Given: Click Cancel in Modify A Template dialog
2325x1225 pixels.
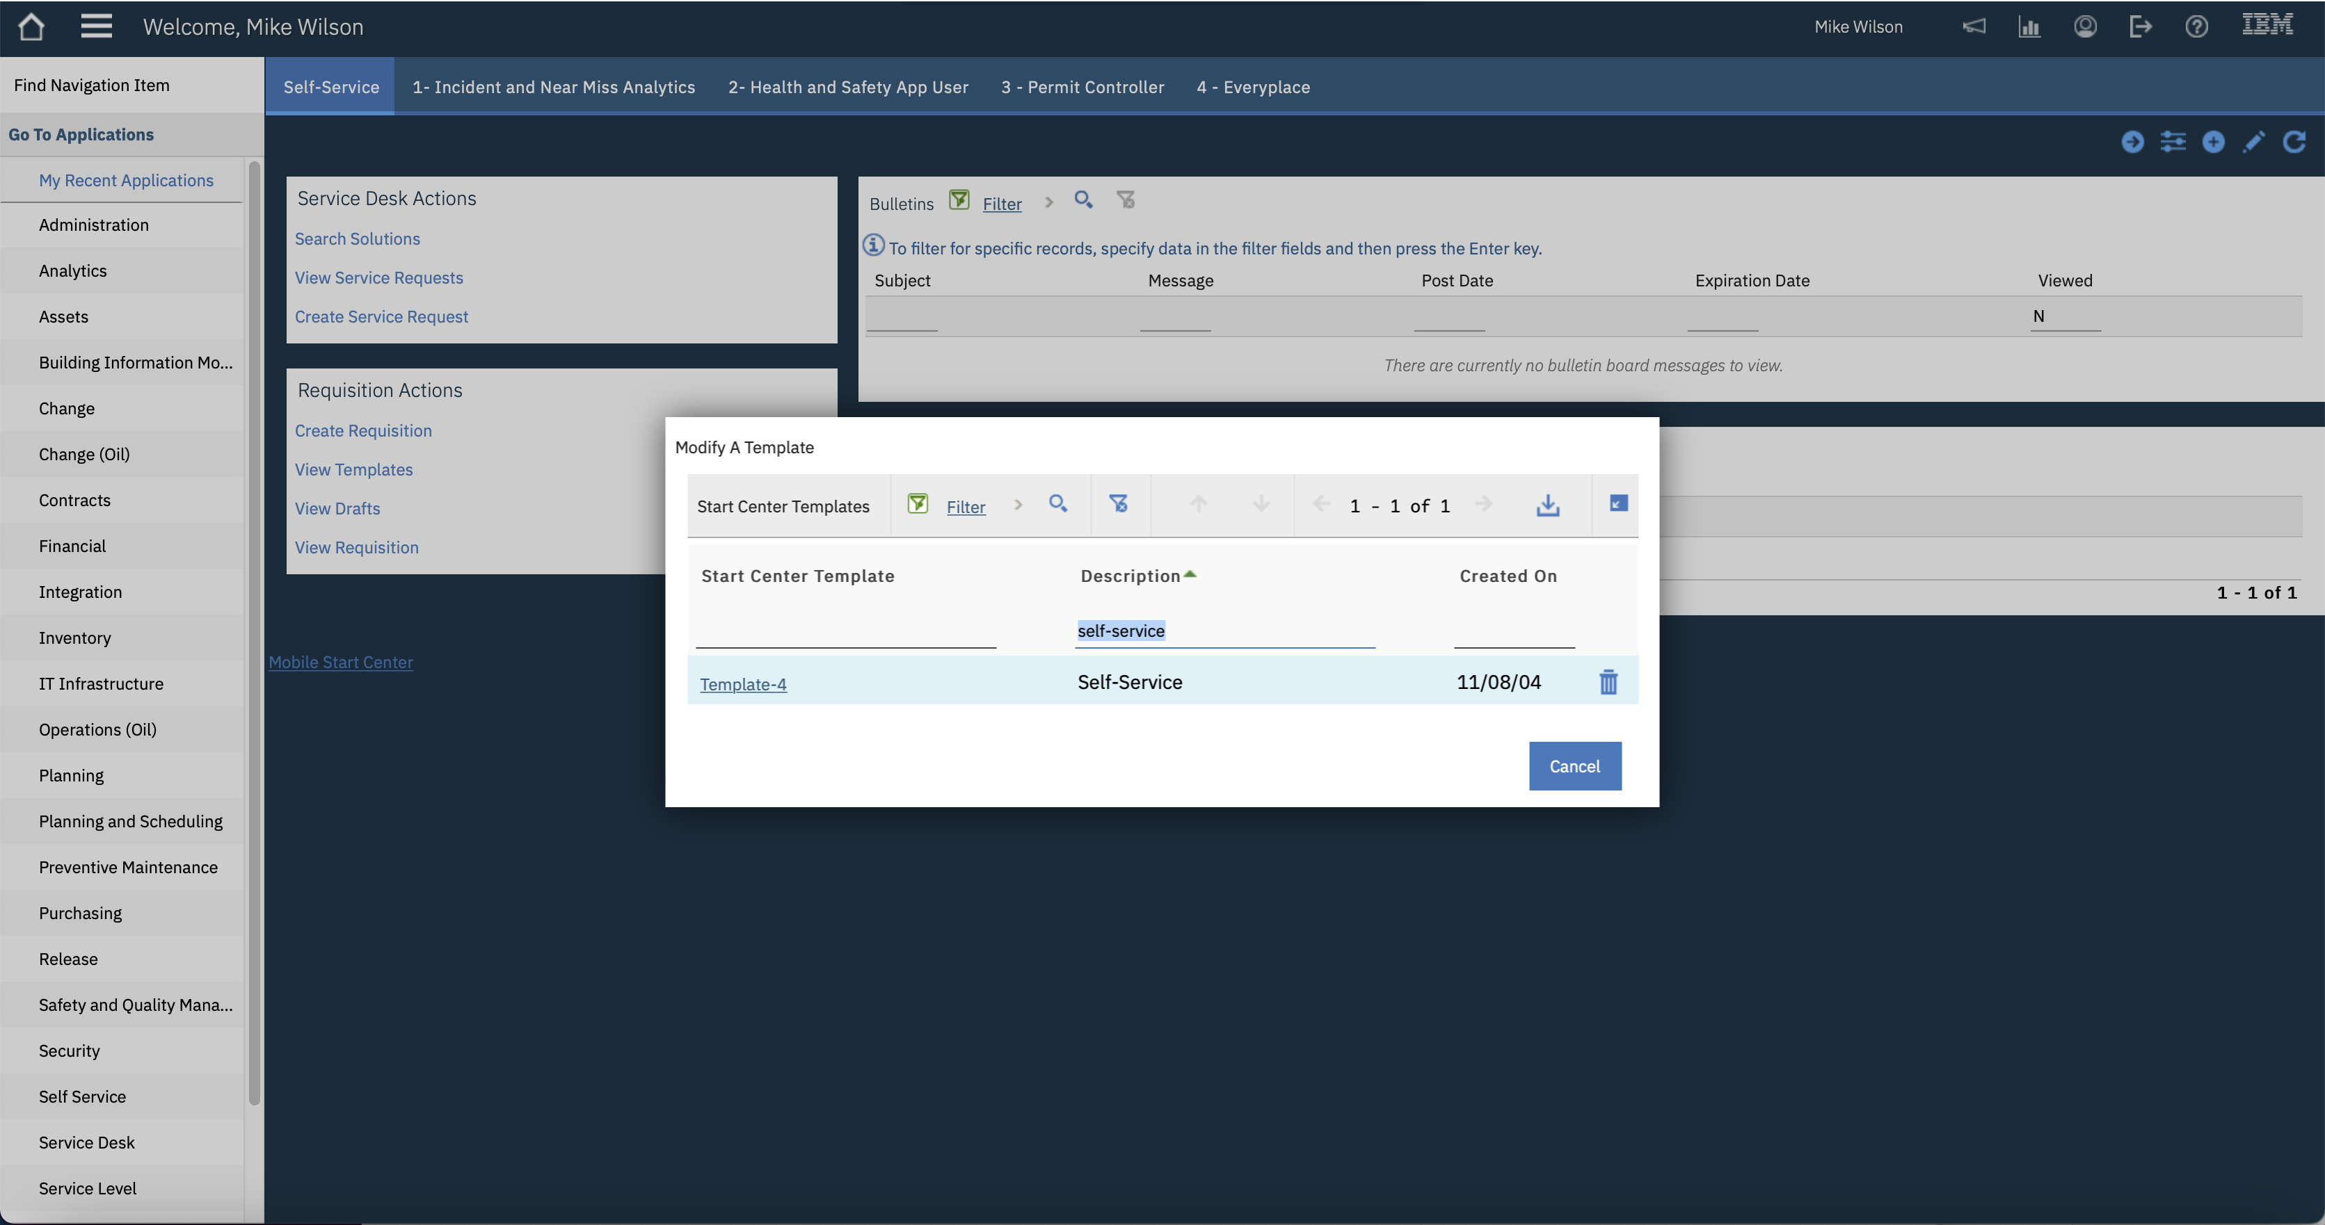Looking at the screenshot, I should click(1574, 766).
